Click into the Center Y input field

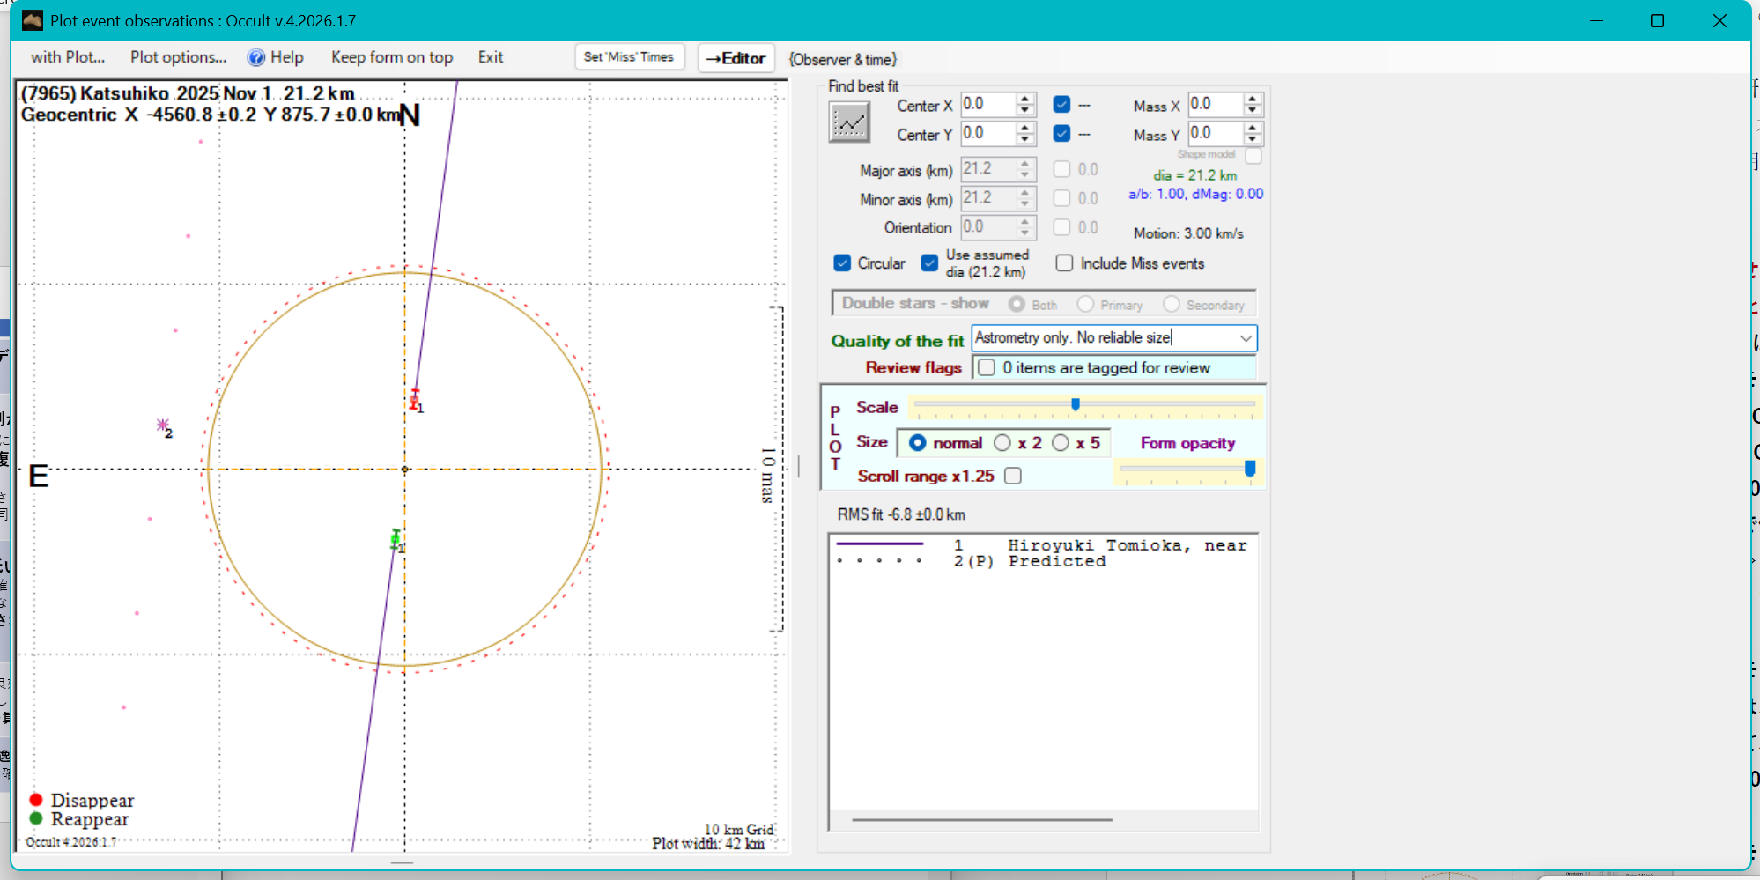[x=987, y=134]
